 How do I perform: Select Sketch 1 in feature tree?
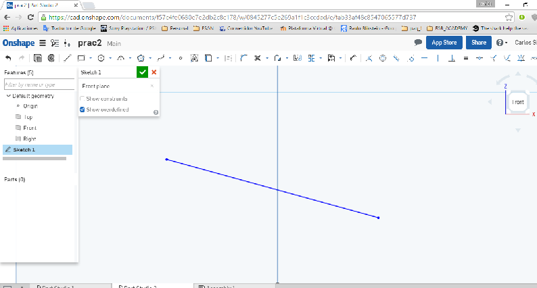pyautogui.click(x=37, y=149)
